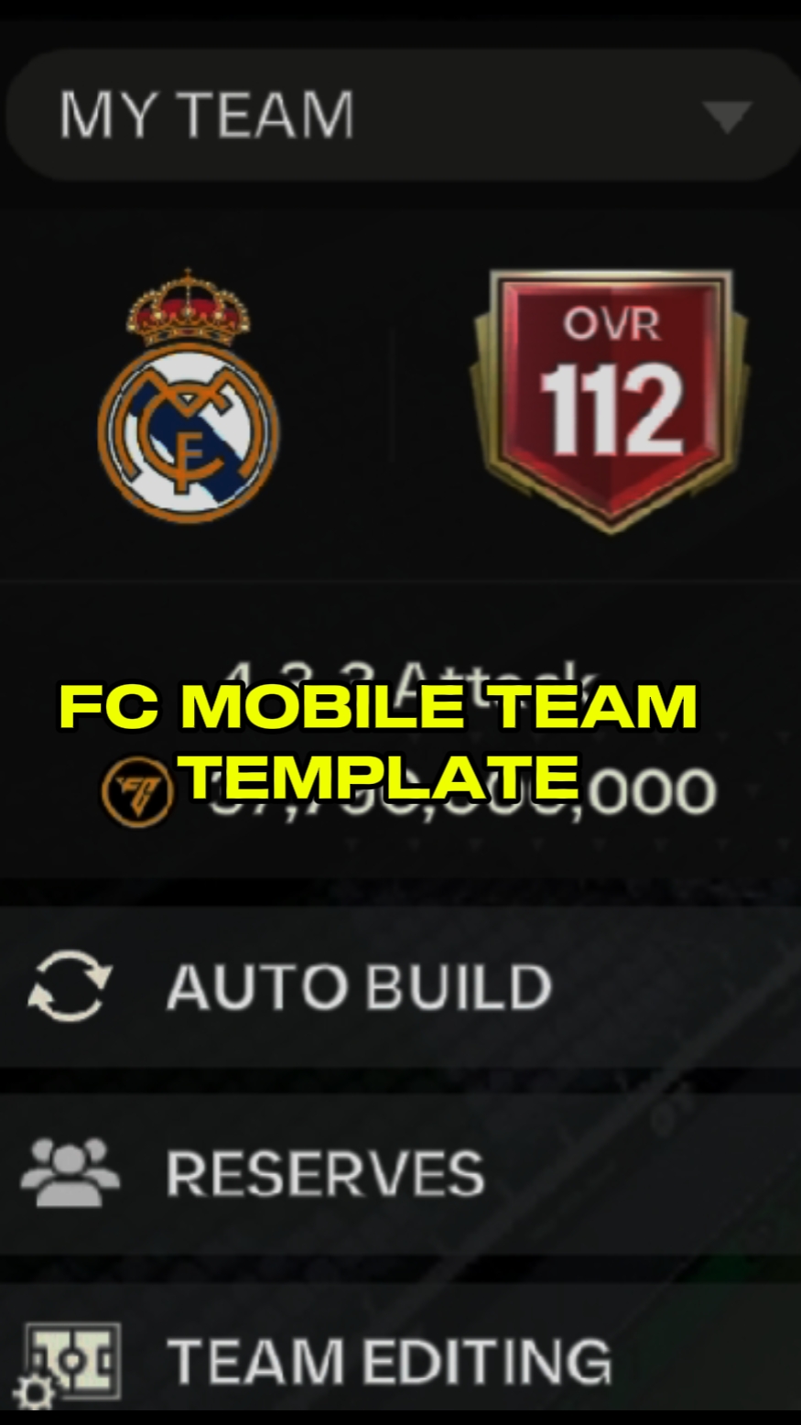Tap the yellow FC MOBILE TEAM caption line
801x1425 pixels.
pos(378,706)
